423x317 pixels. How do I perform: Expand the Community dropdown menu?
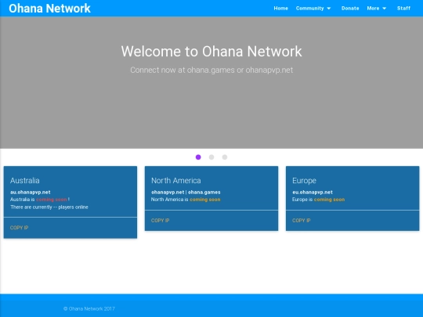313,9
